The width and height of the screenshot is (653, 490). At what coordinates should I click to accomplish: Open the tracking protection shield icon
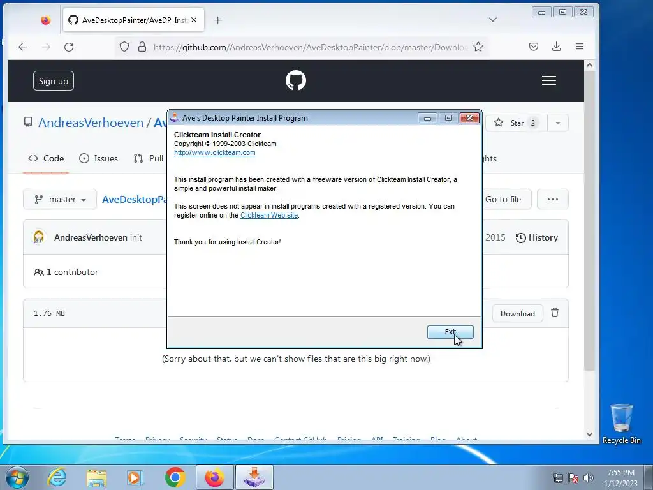pyautogui.click(x=124, y=47)
